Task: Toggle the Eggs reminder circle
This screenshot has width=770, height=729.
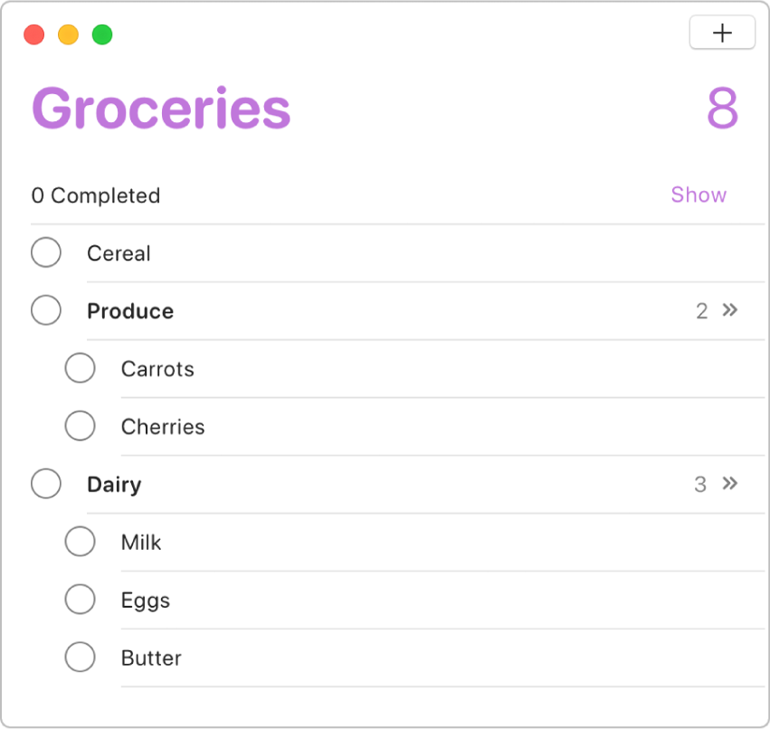Action: [x=81, y=600]
